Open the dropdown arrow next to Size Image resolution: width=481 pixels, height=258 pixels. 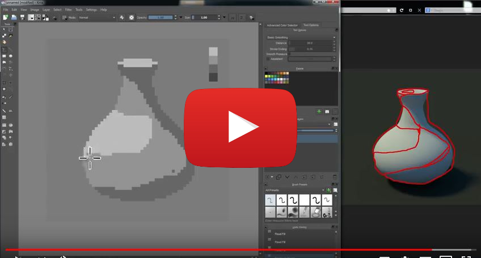224,18
